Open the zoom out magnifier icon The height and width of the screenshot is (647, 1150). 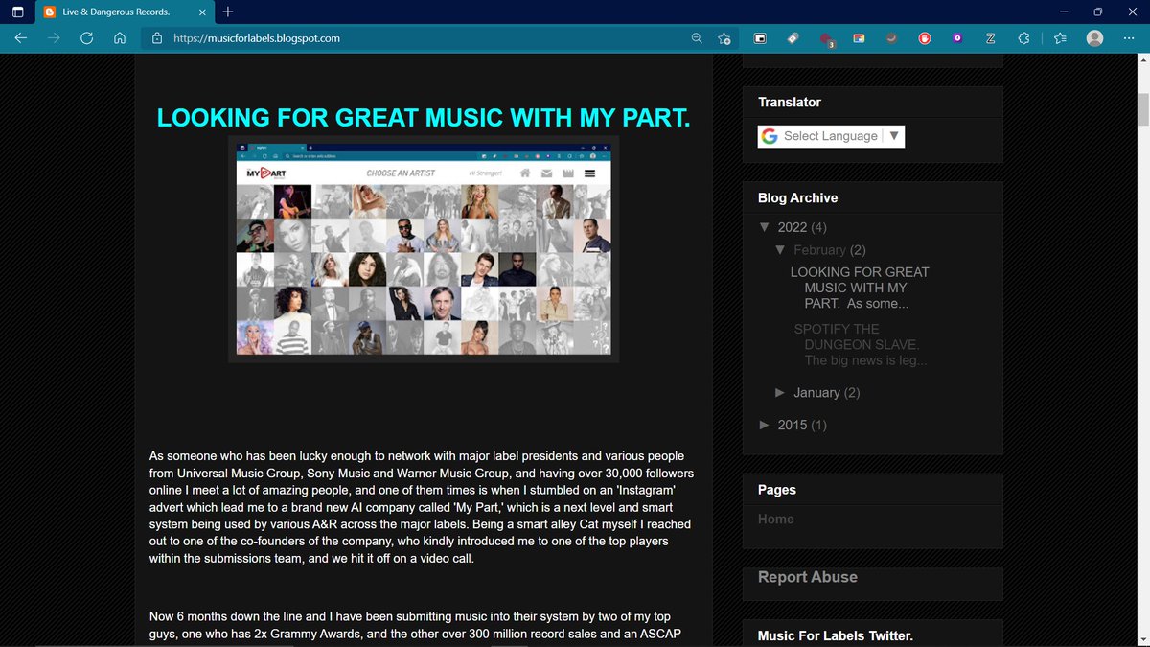click(697, 38)
